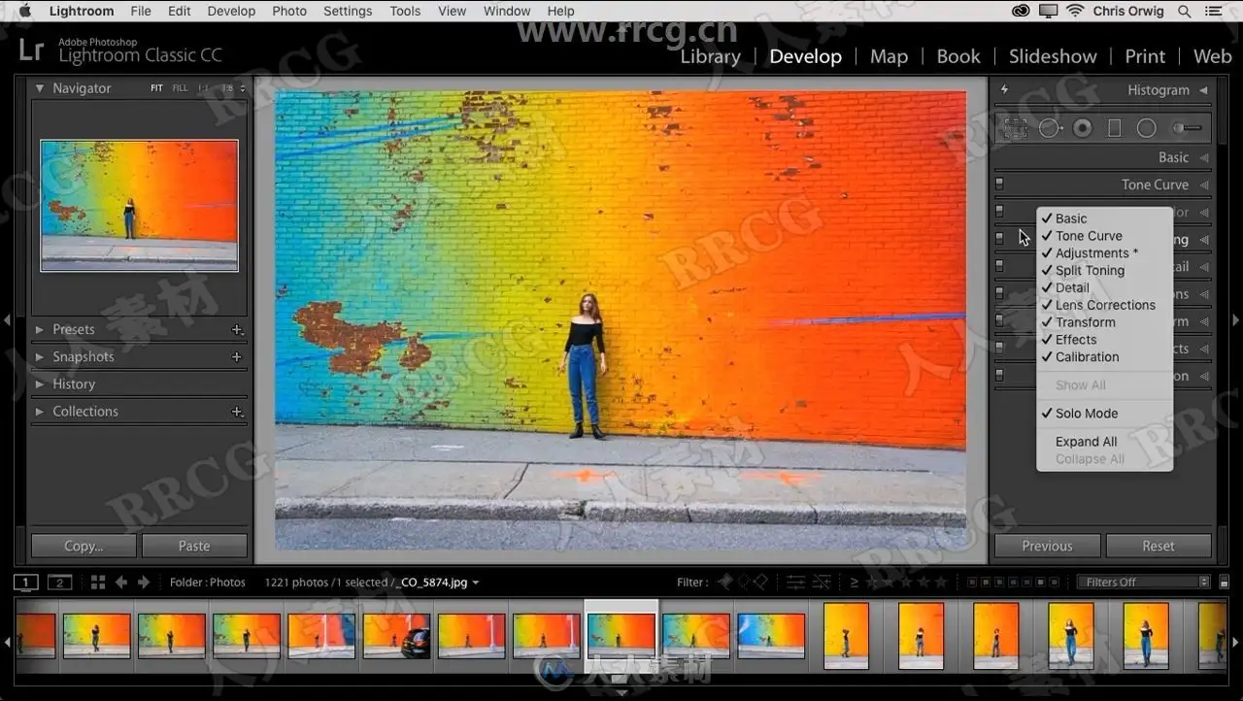Uncheck Adjustments in the panel context menu
This screenshot has height=701, width=1243.
pyautogui.click(x=1105, y=253)
